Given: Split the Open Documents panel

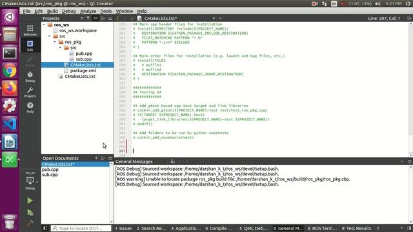Looking at the screenshot, I should [103, 158].
